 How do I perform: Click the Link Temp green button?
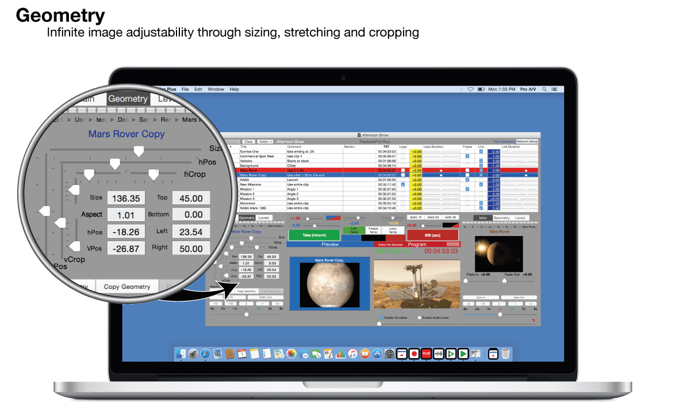point(354,230)
